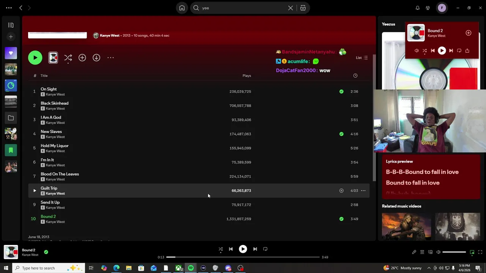Click the Kanye West artist link in header
The width and height of the screenshot is (486, 273).
click(110, 35)
